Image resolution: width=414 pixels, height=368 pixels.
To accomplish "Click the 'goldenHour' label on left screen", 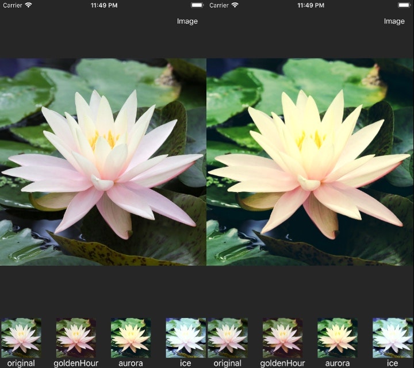I will pos(76,363).
